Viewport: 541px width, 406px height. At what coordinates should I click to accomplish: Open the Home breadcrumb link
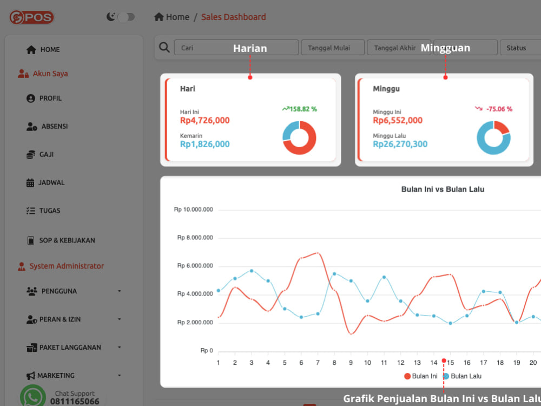pos(177,17)
